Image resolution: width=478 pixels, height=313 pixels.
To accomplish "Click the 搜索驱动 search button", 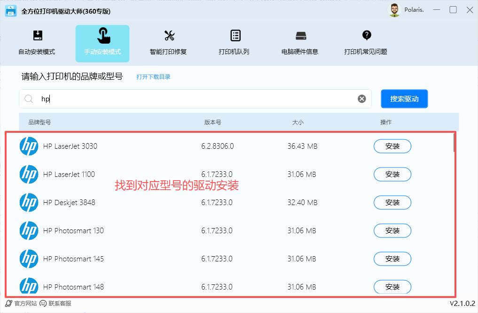I will pos(404,99).
